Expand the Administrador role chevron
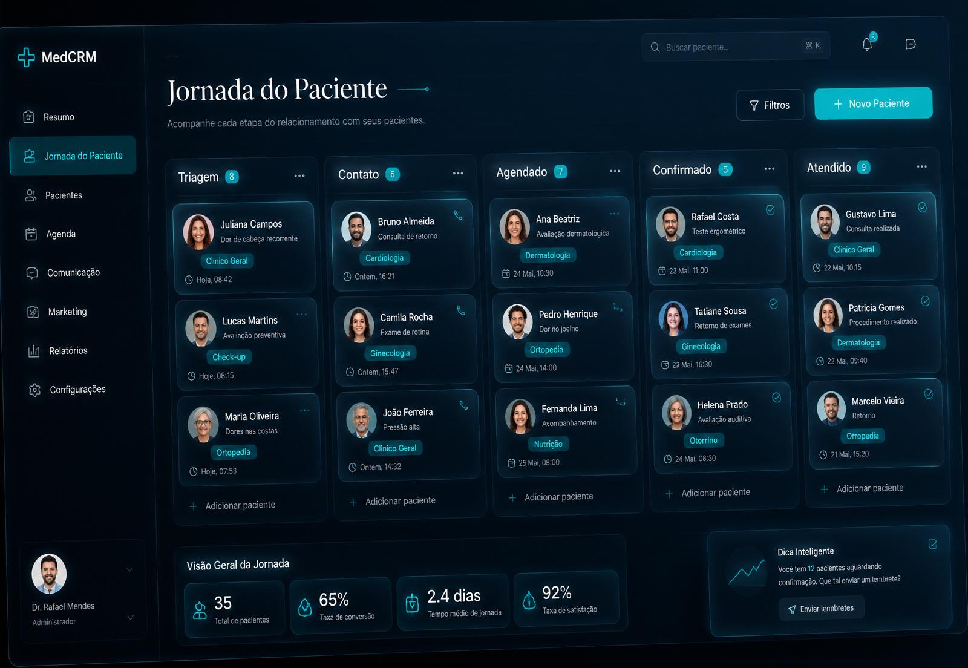This screenshot has width=968, height=668. 130,618
